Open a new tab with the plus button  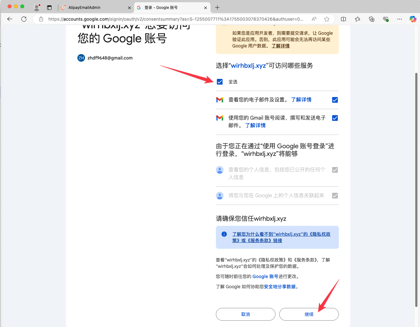point(217,8)
